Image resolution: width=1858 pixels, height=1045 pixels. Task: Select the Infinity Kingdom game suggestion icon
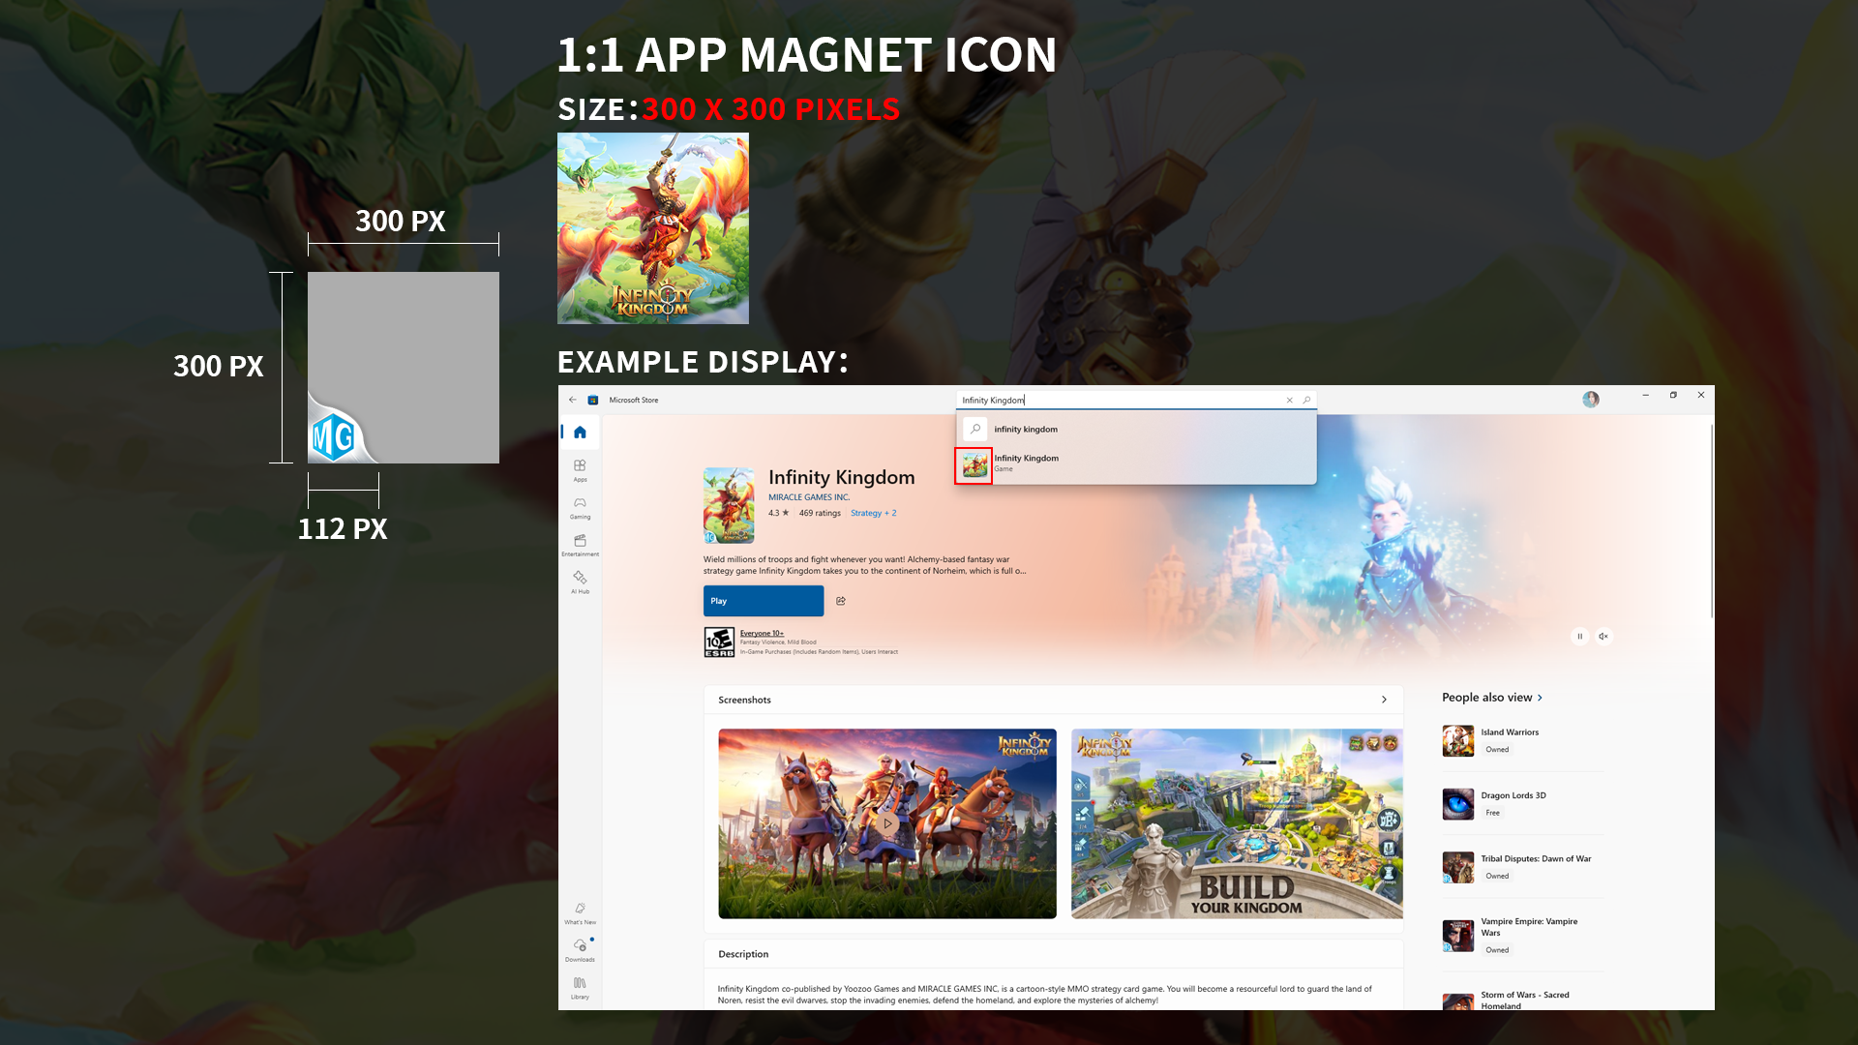tap(974, 465)
